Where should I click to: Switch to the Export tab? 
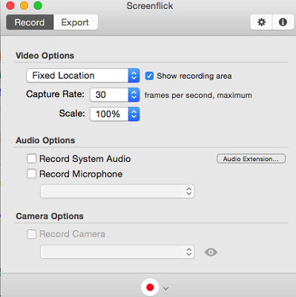(75, 22)
